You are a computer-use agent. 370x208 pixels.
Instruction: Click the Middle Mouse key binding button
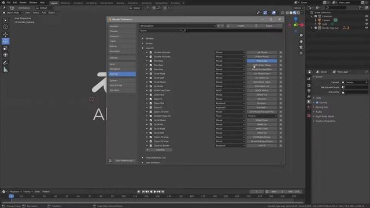tap(262, 57)
